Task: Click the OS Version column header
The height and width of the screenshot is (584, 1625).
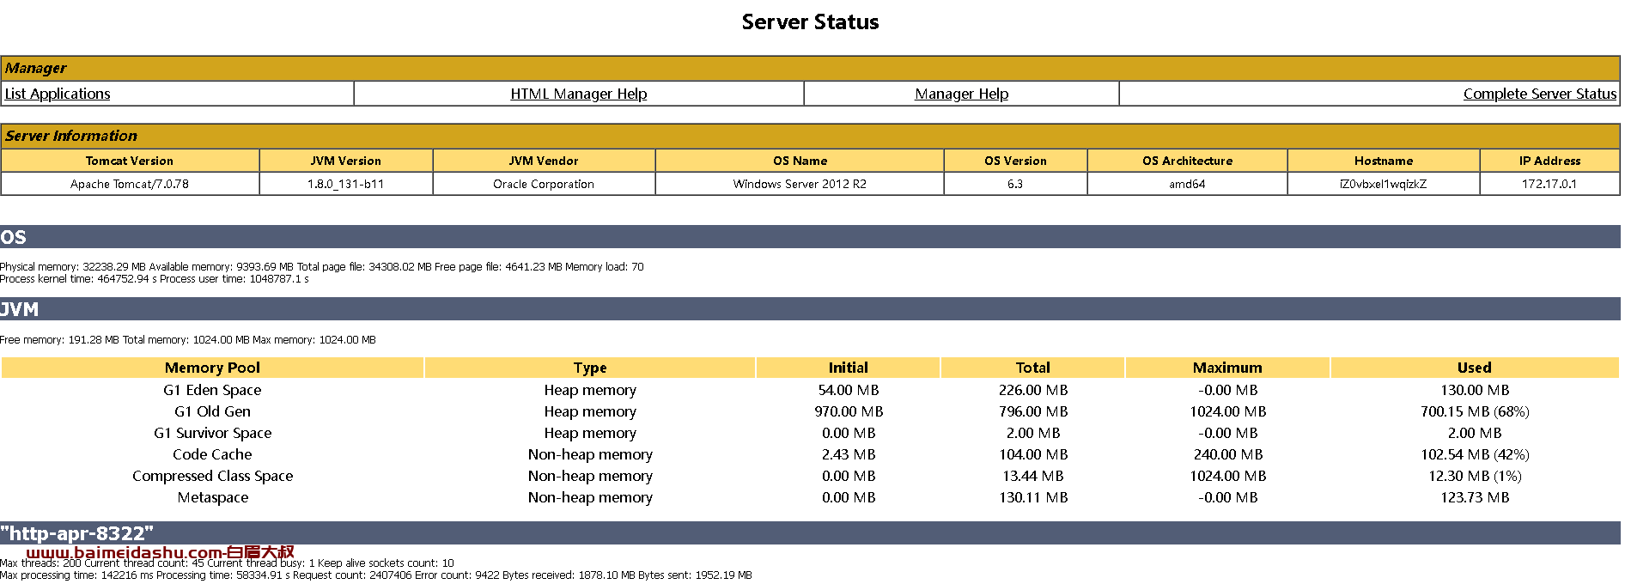Action: pos(1015,161)
